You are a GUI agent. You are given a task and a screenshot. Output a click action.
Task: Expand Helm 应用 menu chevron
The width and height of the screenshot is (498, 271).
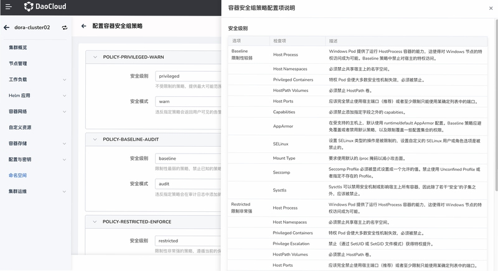click(x=65, y=95)
